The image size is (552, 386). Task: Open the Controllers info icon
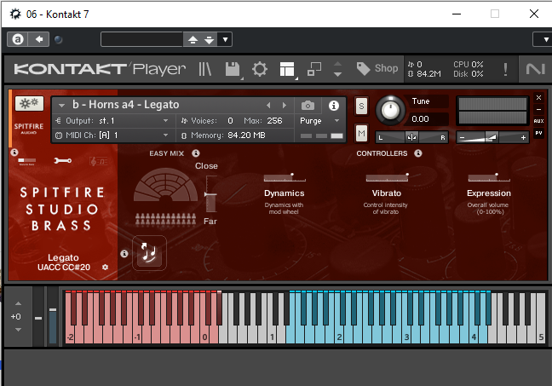[418, 153]
